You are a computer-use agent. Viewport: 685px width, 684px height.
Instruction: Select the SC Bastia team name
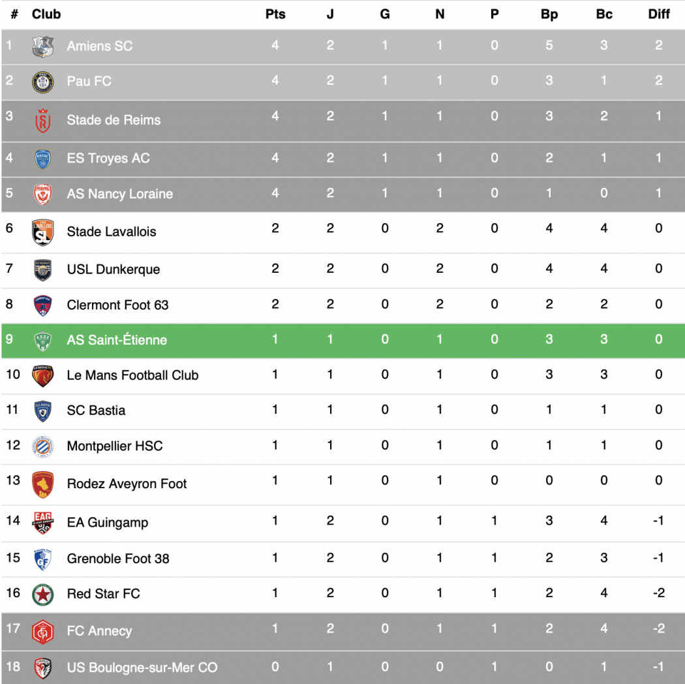pyautogui.click(x=96, y=411)
